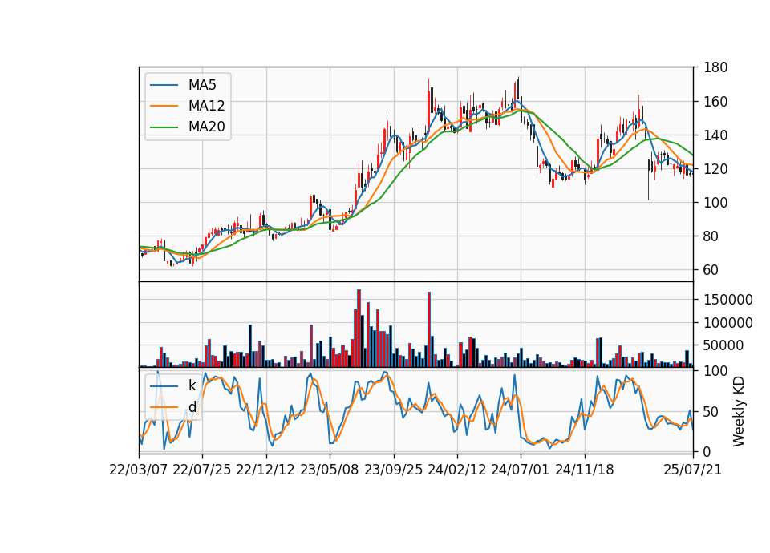Viewport: 770px width, 553px height.
Task: Click the 25/07/21 date tick label
Action: [x=693, y=470]
